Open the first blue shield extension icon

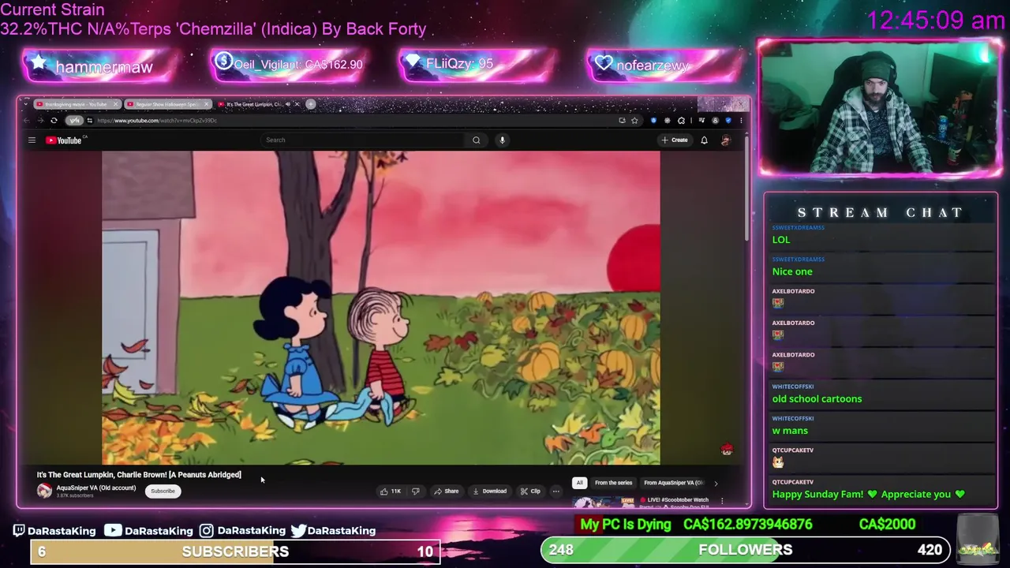653,121
